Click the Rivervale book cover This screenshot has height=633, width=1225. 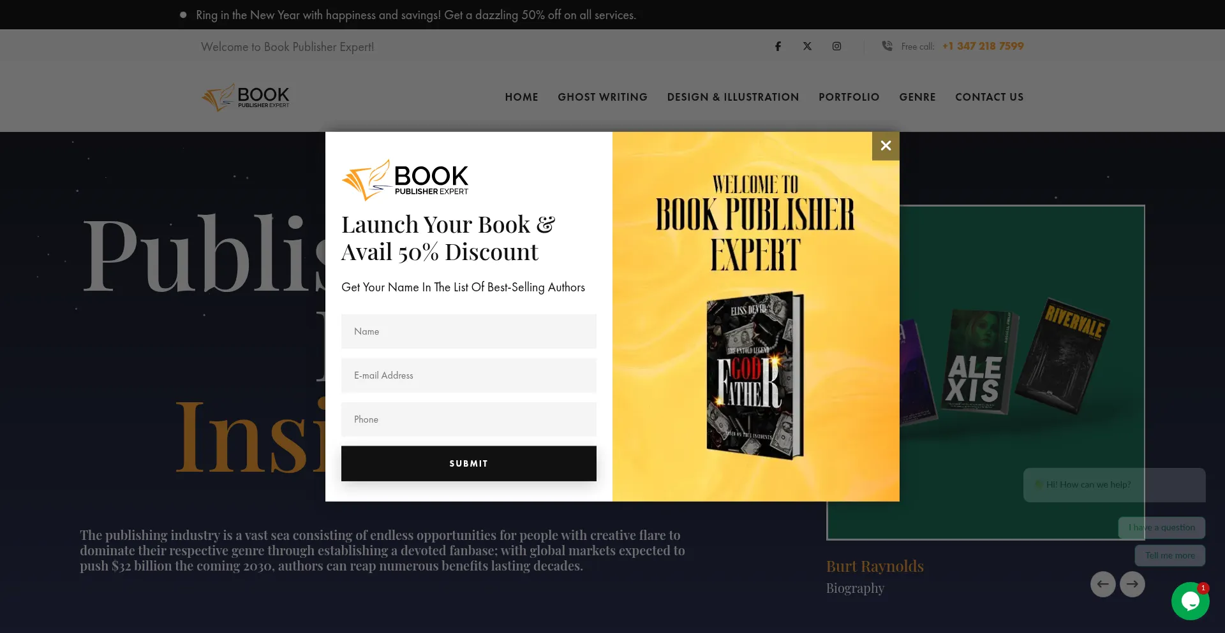pyautogui.click(x=1062, y=356)
